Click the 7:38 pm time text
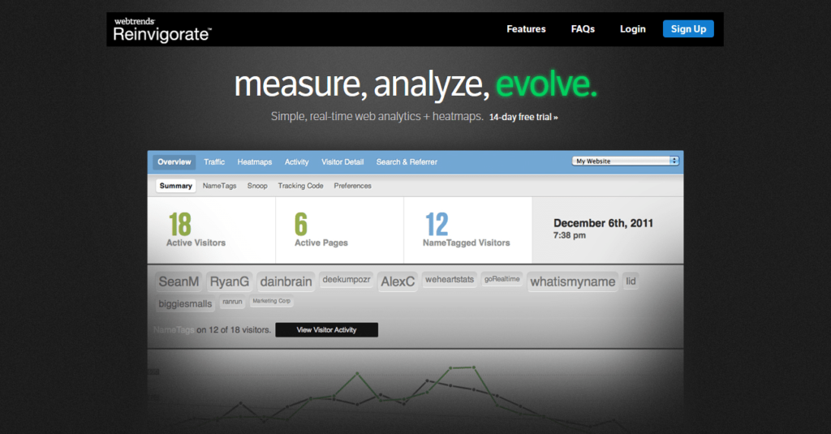This screenshot has height=434, width=831. coord(569,235)
